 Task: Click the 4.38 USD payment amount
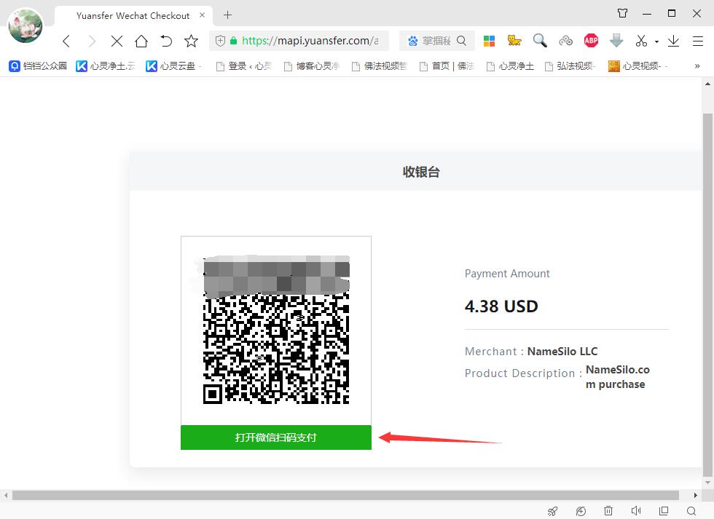pyautogui.click(x=501, y=306)
